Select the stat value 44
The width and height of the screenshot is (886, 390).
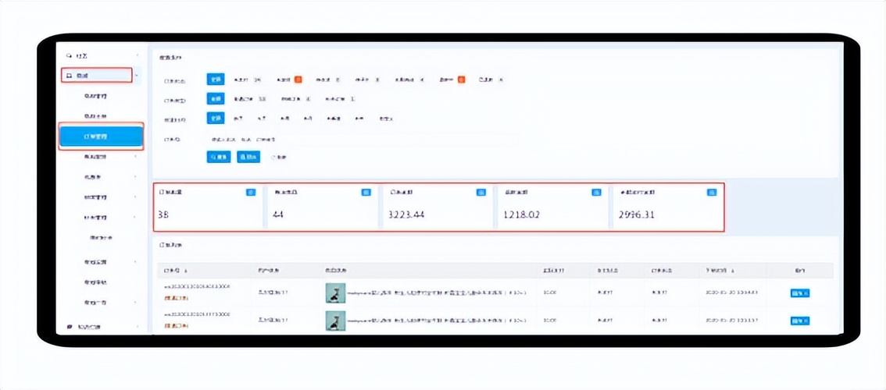[277, 214]
